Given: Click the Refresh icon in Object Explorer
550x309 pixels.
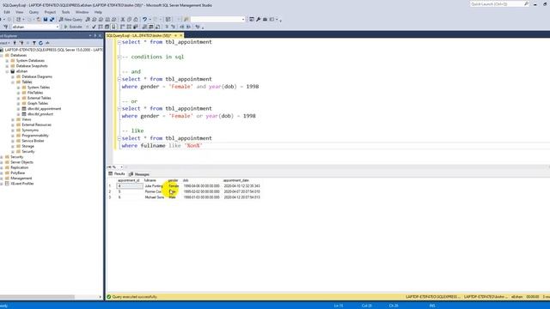Looking at the screenshot, I should coord(40,43).
